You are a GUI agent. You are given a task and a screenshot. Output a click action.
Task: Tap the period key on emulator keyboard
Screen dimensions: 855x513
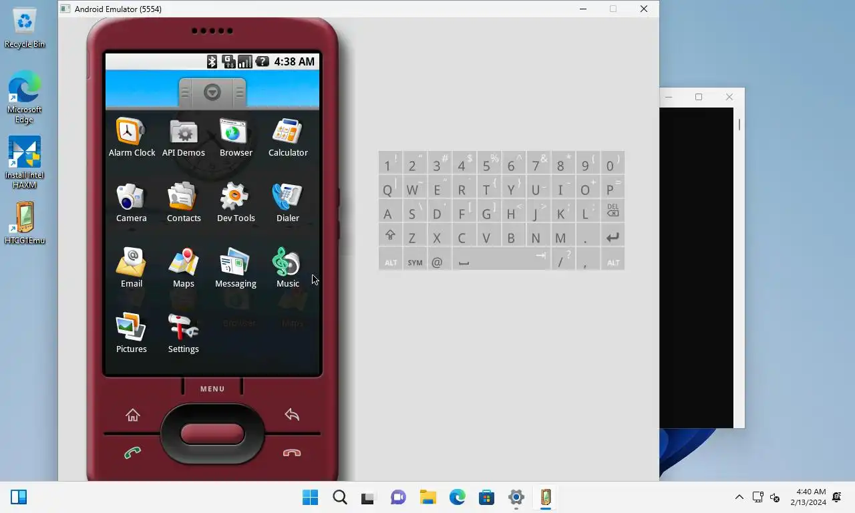click(x=588, y=236)
